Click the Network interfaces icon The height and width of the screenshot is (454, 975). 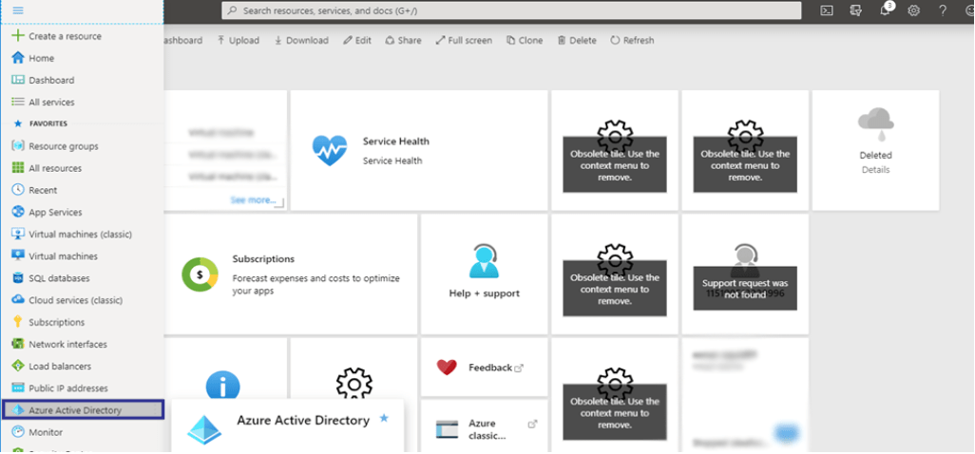coord(18,344)
